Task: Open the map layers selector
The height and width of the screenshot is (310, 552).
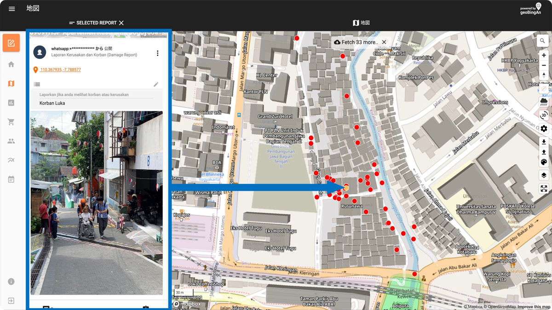Action: pyautogui.click(x=543, y=175)
